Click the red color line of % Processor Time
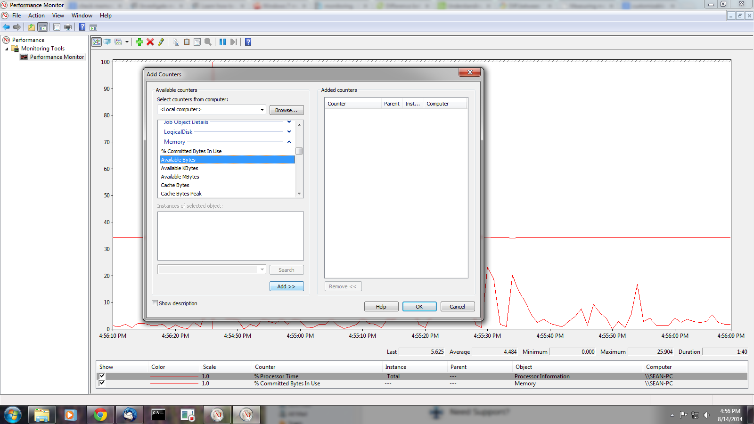This screenshot has width=754, height=424. pyautogui.click(x=174, y=376)
